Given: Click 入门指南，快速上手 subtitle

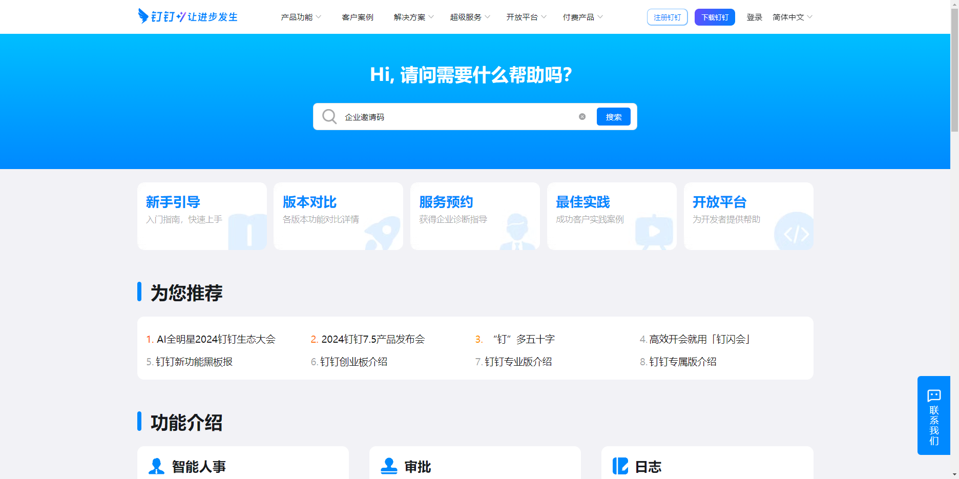Looking at the screenshot, I should click(x=184, y=219).
